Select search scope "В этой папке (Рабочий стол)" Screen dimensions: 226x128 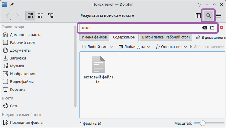166,37
